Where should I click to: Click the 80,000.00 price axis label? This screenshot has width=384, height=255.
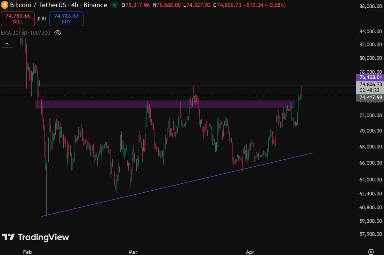click(371, 58)
